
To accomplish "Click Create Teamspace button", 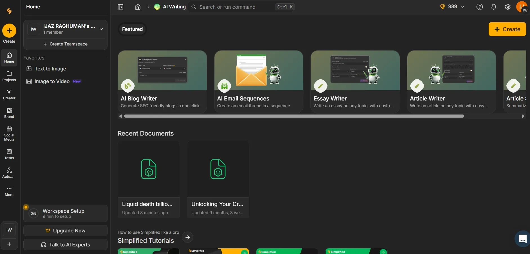I will coord(65,44).
